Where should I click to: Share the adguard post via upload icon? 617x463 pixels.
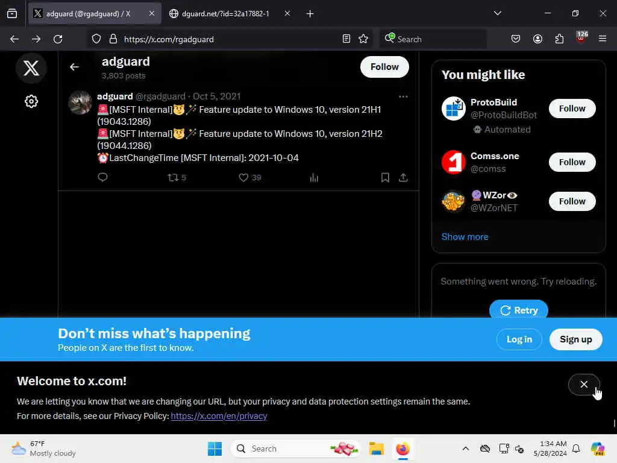[403, 178]
